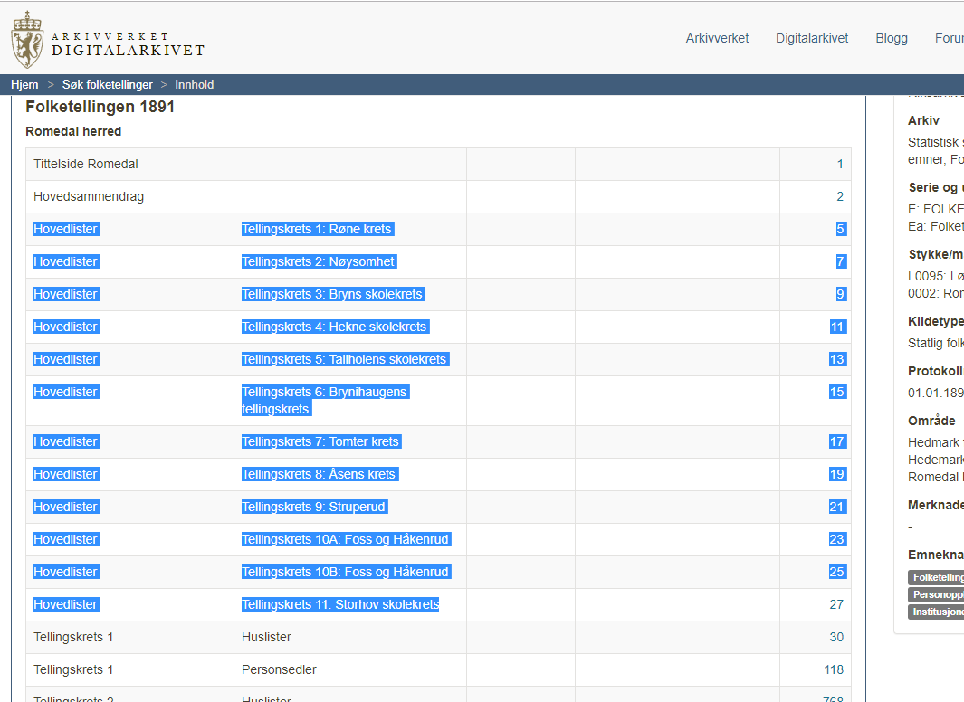Go to the Blogg page
The height and width of the screenshot is (702, 964).
[891, 38]
